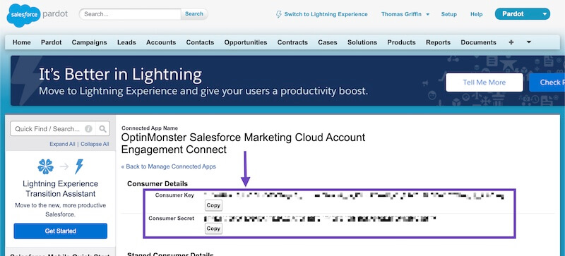Viewport: 565px width, 256px height.
Task: Click the Tell Me More button
Action: coord(484,83)
